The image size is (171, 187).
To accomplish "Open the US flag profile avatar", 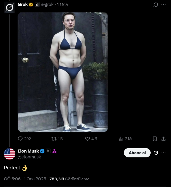I will (x=9, y=154).
